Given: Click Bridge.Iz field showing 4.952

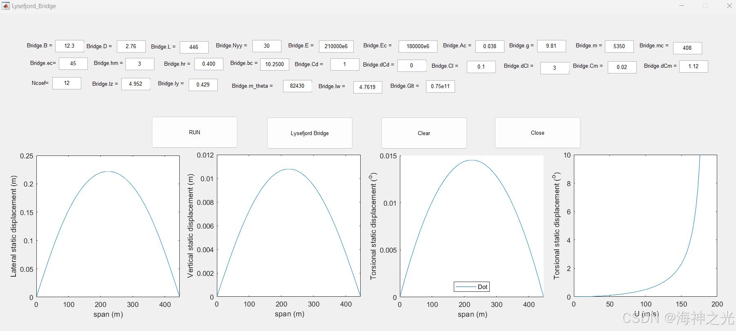Looking at the screenshot, I should tap(136, 84).
